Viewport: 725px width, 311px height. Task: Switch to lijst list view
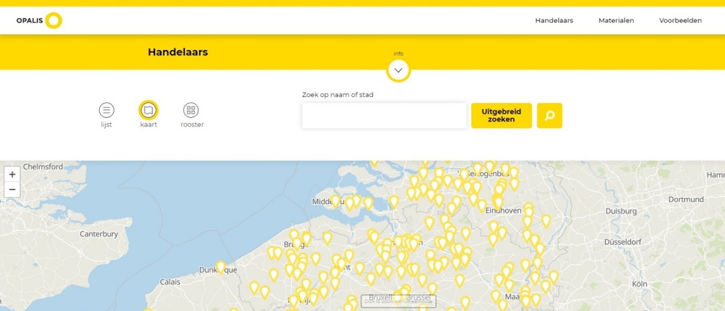click(107, 110)
